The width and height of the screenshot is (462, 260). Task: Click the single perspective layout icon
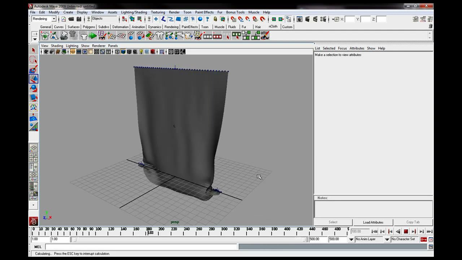pos(33,148)
